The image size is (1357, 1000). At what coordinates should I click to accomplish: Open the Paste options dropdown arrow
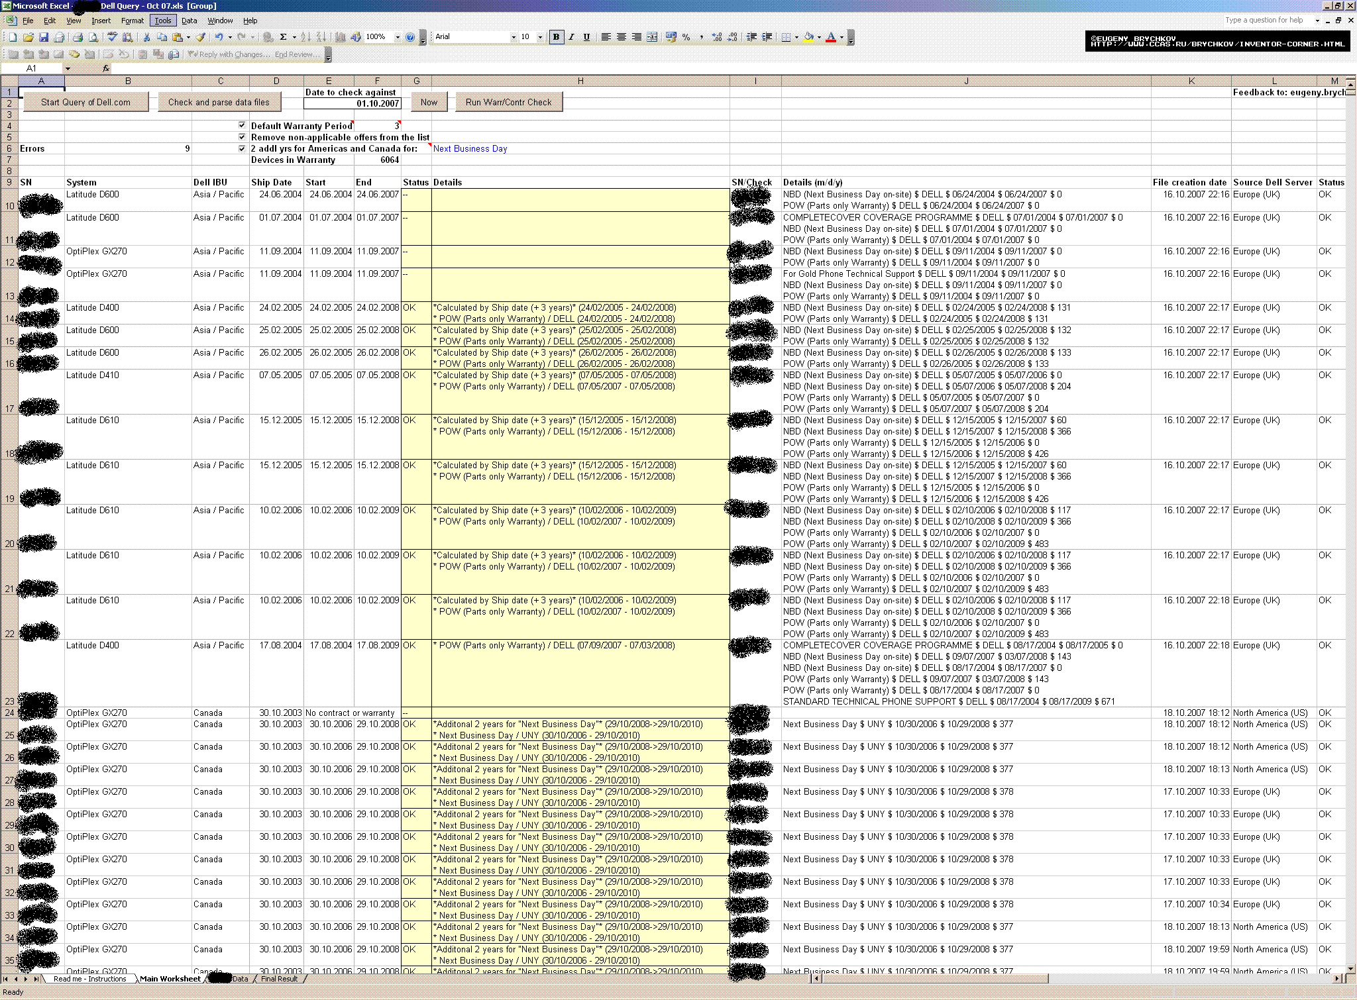tap(188, 38)
